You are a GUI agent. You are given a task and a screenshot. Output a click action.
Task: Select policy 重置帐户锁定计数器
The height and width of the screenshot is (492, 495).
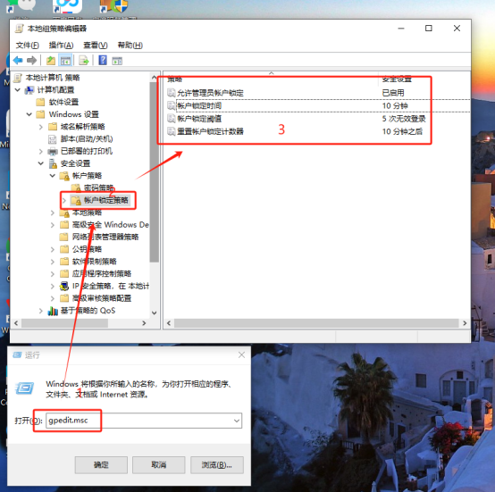[210, 131]
